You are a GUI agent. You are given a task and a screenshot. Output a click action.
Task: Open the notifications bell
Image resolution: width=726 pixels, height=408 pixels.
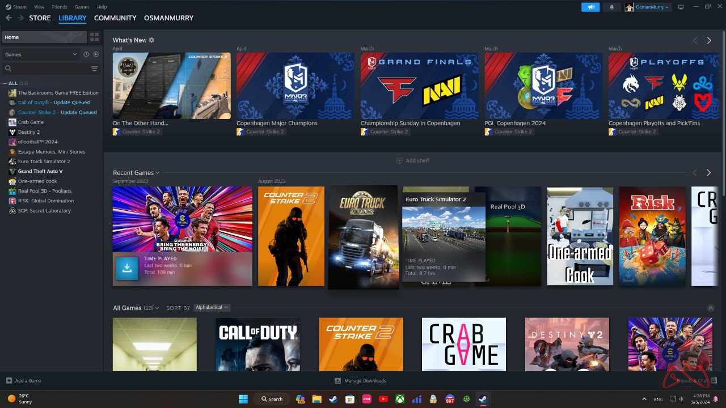(611, 7)
